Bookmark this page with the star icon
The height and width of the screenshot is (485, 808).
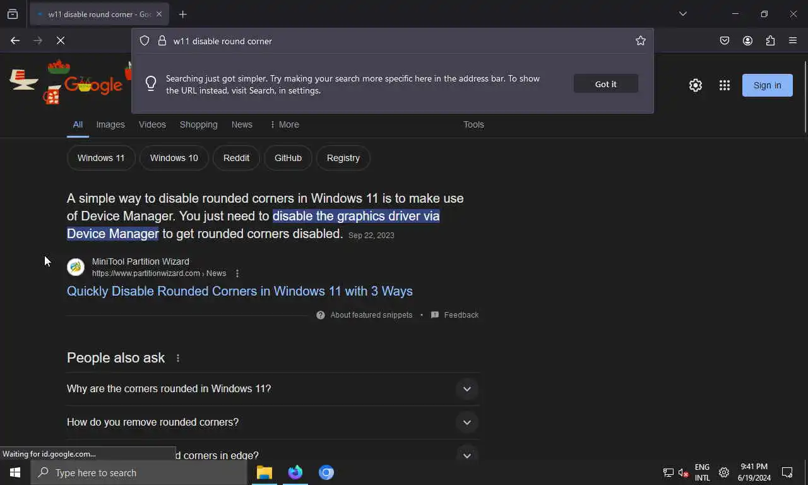pos(641,40)
